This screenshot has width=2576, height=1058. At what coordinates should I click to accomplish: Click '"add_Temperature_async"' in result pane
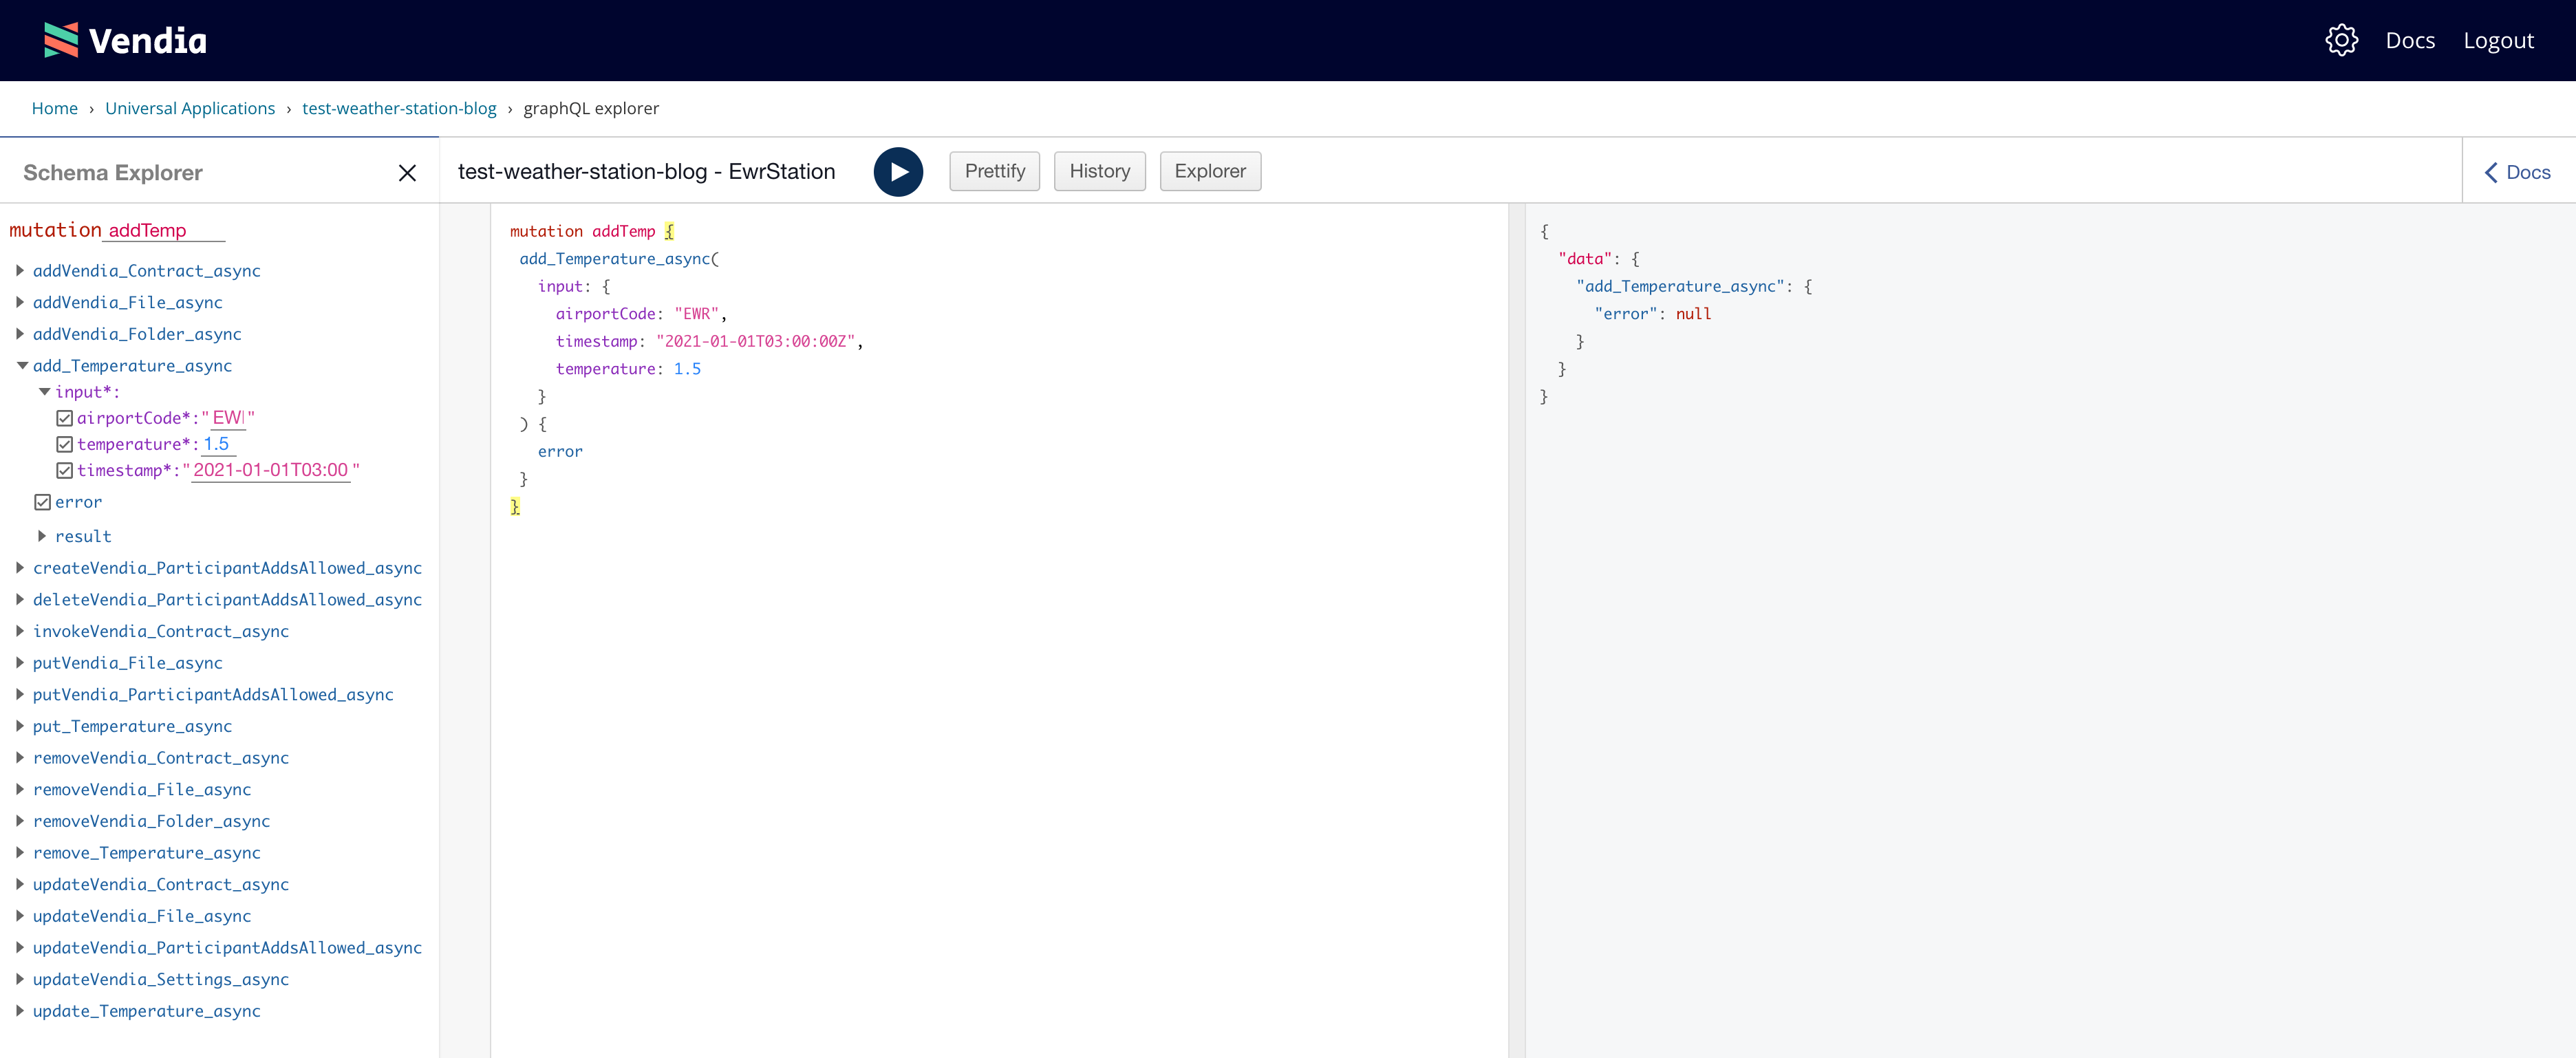click(x=1680, y=287)
